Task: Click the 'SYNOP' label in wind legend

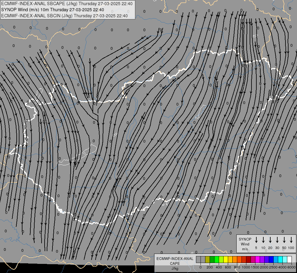Action: (x=245, y=239)
